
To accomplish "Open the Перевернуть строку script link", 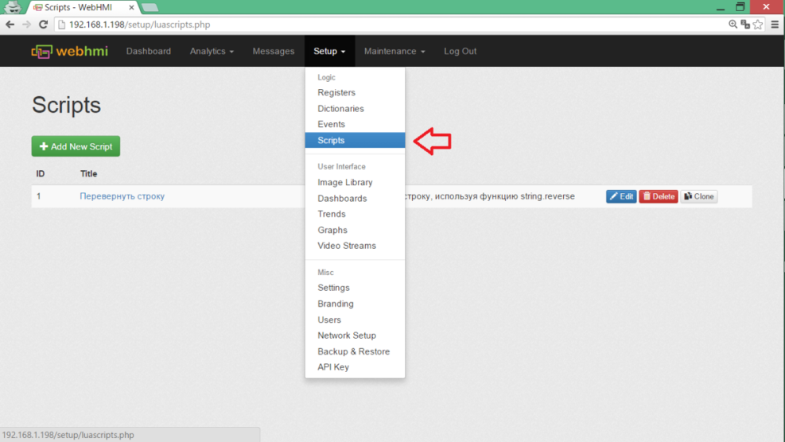I will pos(122,196).
